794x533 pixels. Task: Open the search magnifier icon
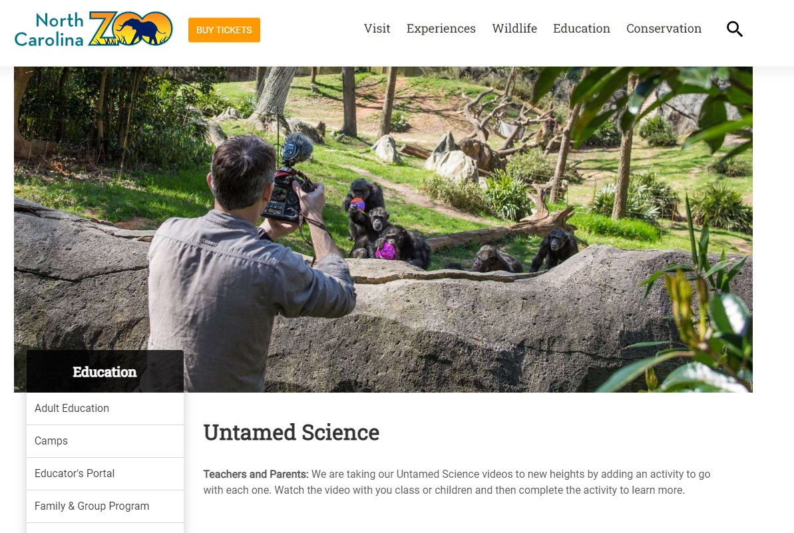click(x=734, y=29)
